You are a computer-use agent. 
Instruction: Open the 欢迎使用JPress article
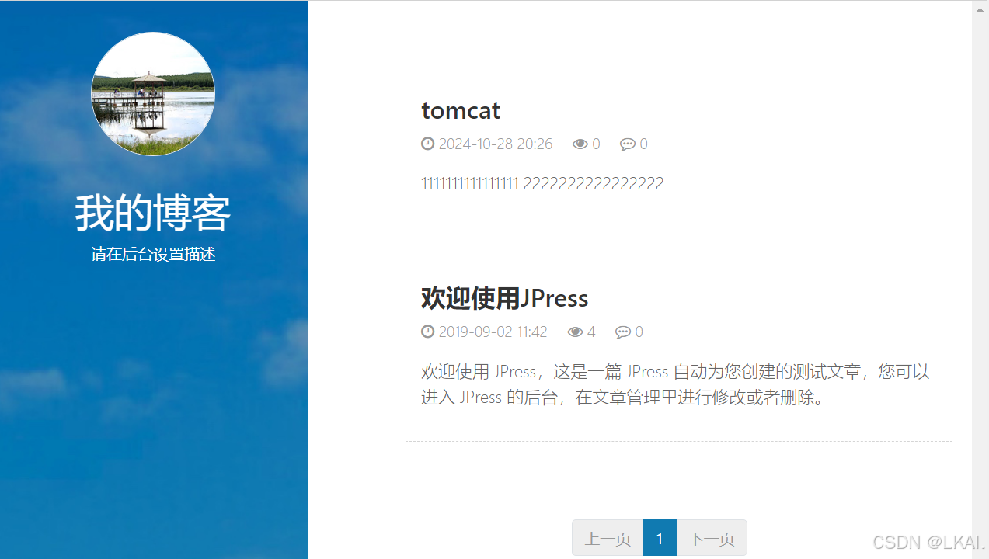pyautogui.click(x=504, y=298)
